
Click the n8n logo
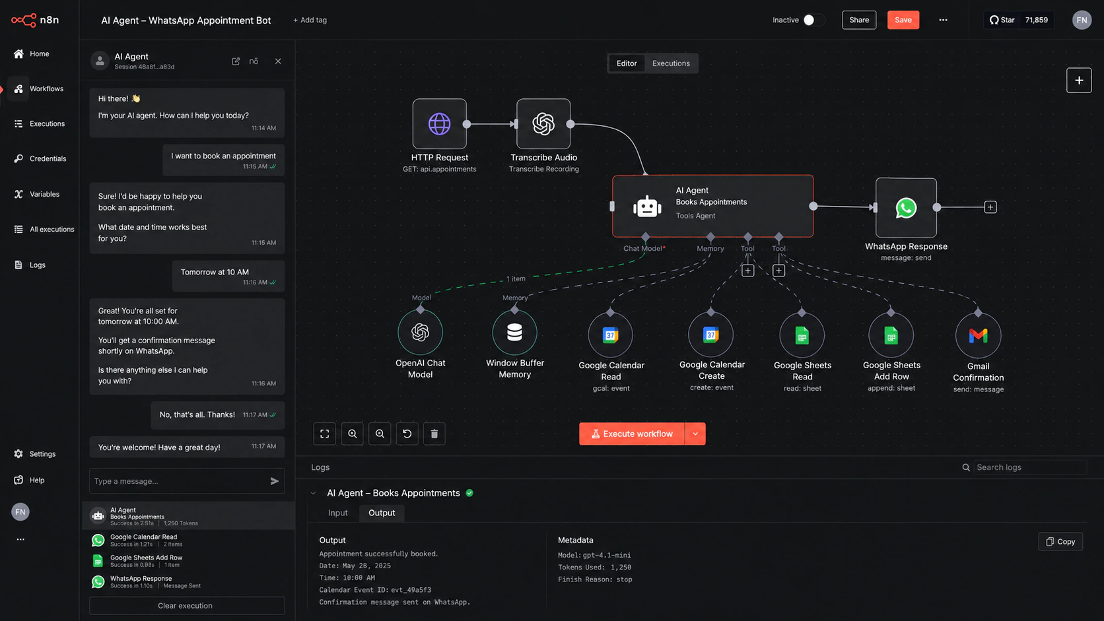[35, 20]
